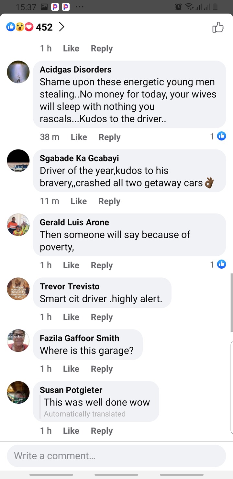Focus the Write a comment field
Viewport: 233px width, 479px height.
116,456
